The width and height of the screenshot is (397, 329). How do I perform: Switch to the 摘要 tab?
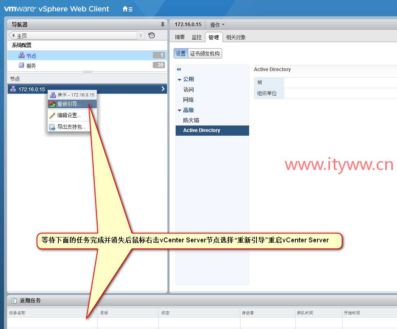pyautogui.click(x=180, y=37)
